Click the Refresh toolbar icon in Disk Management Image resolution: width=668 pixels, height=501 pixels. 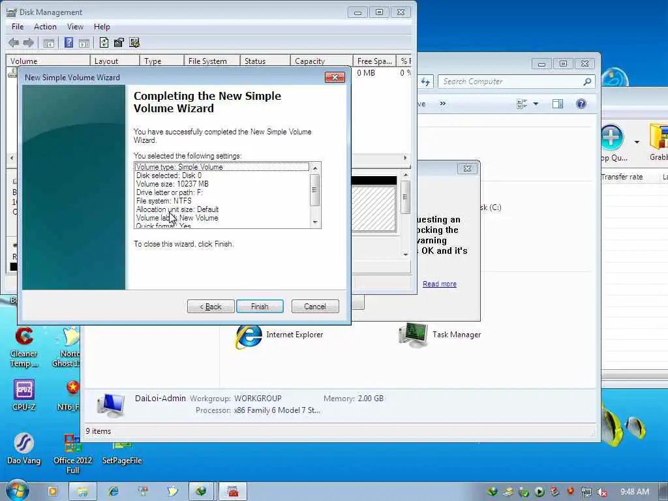coord(104,42)
